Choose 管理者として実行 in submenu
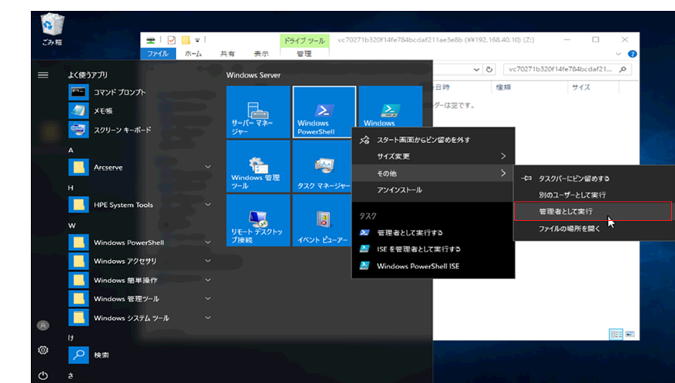Screen dimensions: 675x383 [x=593, y=211]
